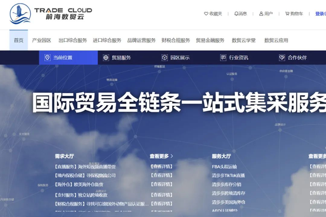Click the globe icon beside 贸易服务
The image size is (326, 217).
106,58
